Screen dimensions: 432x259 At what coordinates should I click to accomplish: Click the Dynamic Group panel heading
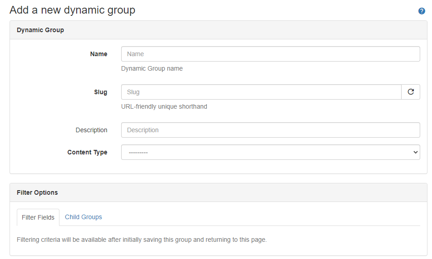click(40, 30)
